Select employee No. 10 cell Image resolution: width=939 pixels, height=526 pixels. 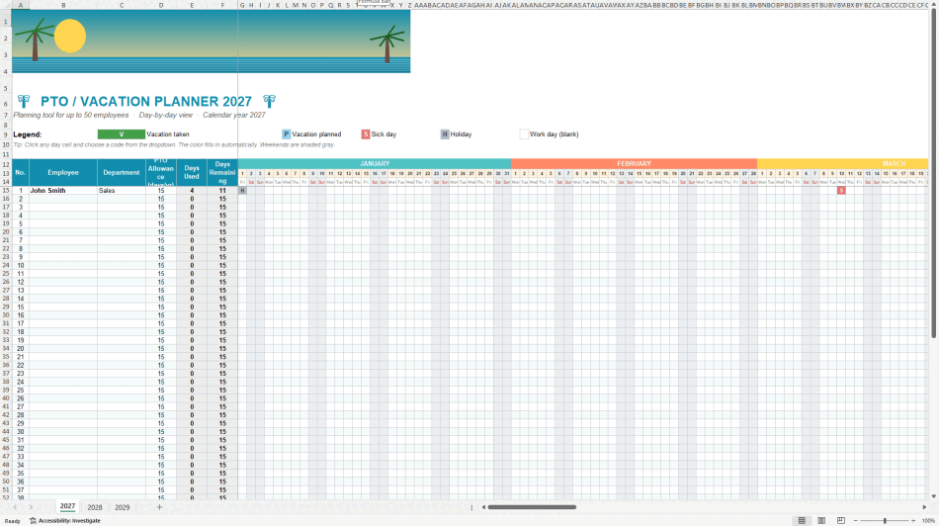21,265
